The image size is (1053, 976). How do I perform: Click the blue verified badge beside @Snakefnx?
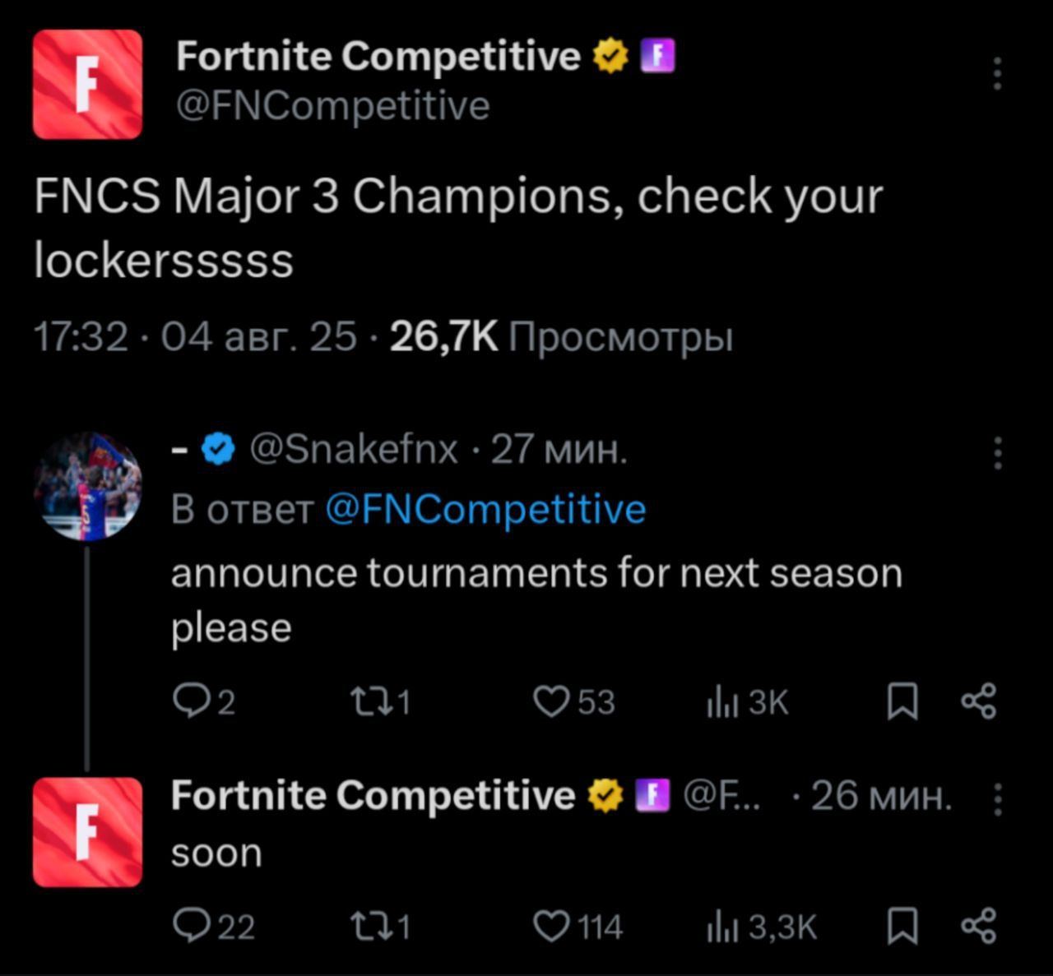pos(216,449)
